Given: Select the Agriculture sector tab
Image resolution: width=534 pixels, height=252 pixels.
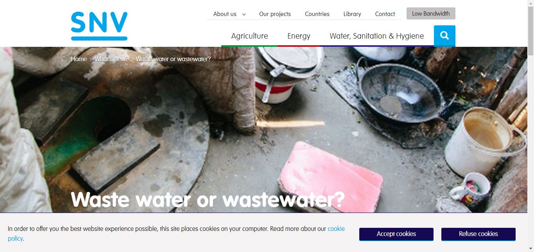Looking at the screenshot, I should point(249,36).
